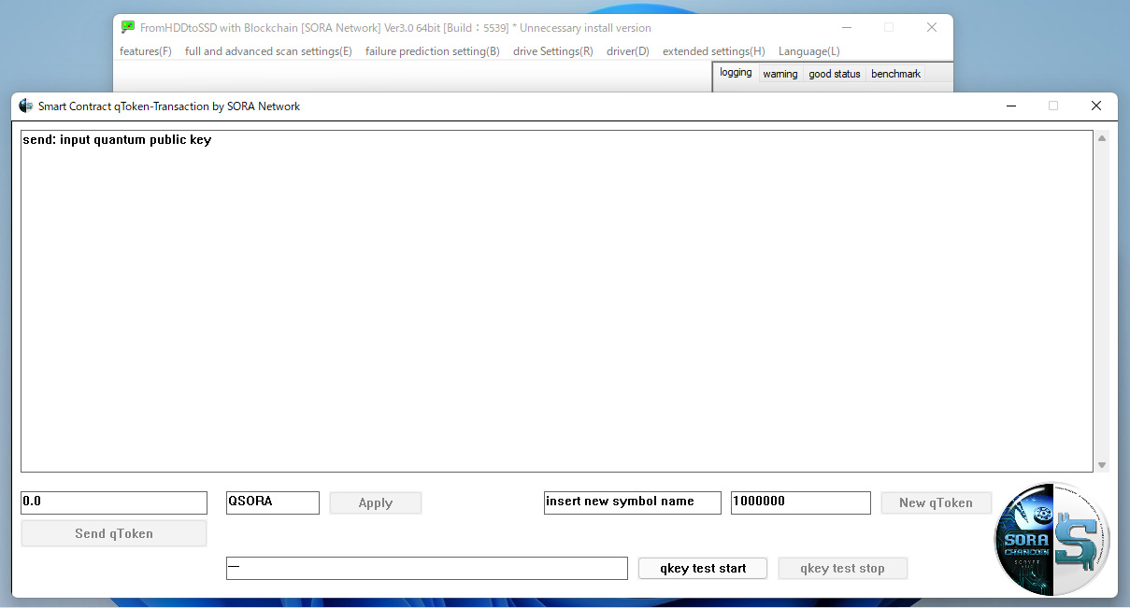Close the Smart Contract qToken window
1130x608 pixels.
click(x=1096, y=106)
